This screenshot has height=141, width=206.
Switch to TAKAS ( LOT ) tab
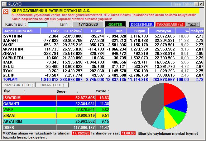pyautogui.click(x=52, y=85)
